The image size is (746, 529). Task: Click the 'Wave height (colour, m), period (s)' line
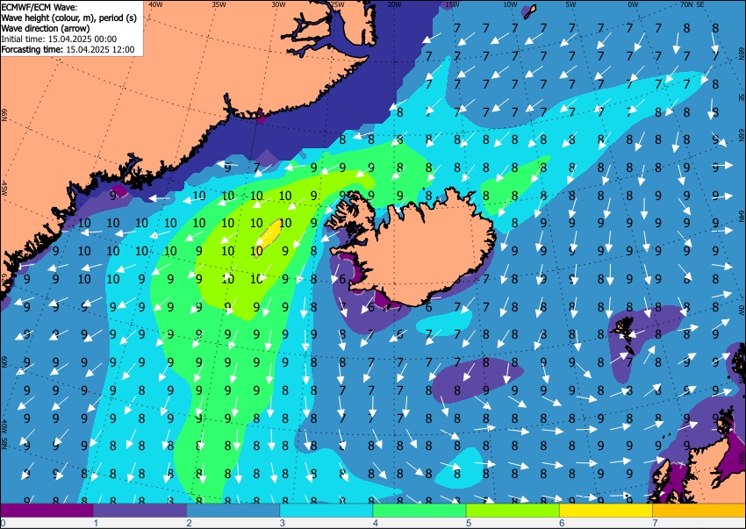click(x=69, y=18)
